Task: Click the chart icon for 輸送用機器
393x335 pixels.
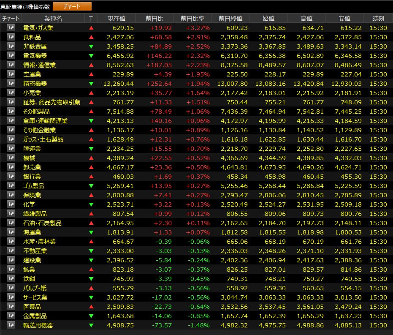Action: coord(11,325)
